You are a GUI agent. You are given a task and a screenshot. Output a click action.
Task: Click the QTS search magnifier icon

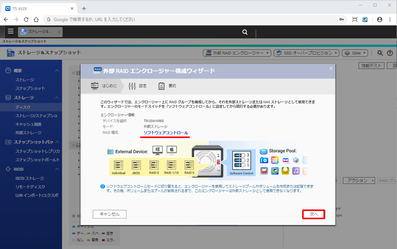[x=245, y=32]
